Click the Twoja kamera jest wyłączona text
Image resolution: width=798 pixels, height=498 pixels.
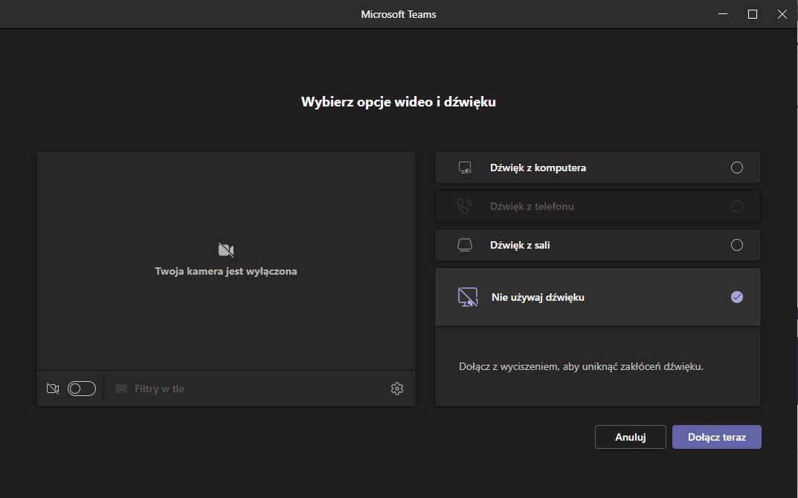point(226,272)
